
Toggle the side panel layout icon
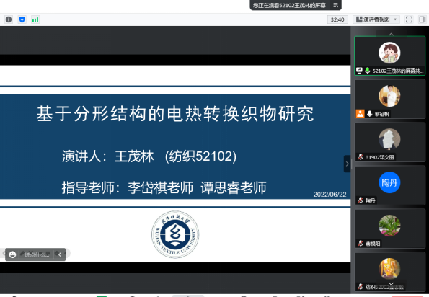coord(423,19)
